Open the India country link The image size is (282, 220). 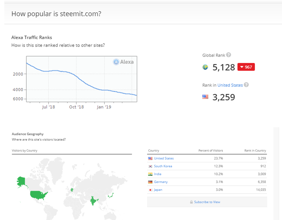pos(158,174)
